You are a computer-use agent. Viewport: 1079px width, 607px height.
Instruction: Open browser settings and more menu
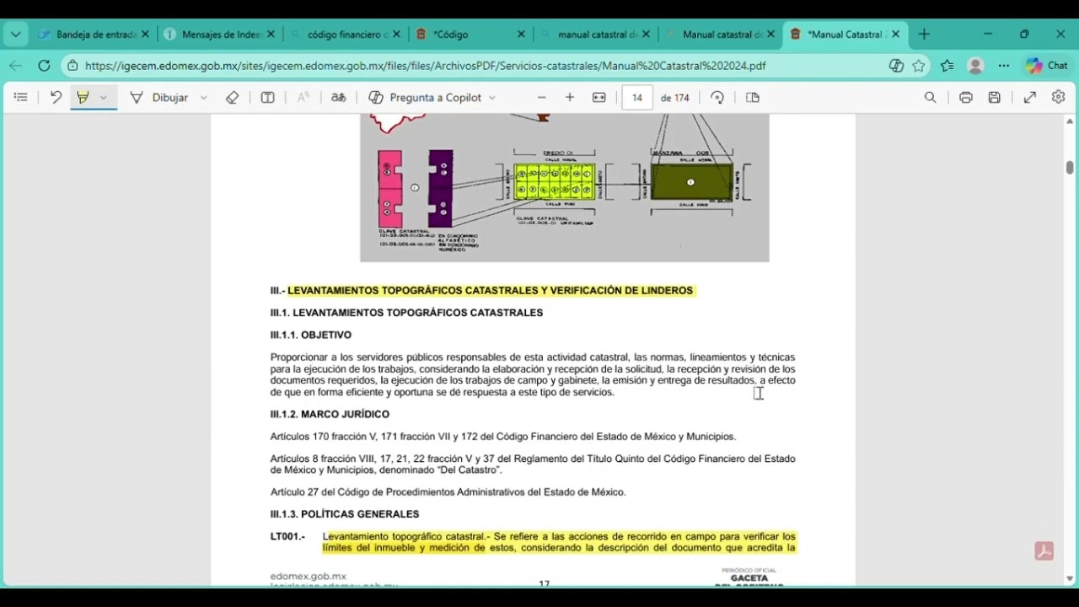1004,66
